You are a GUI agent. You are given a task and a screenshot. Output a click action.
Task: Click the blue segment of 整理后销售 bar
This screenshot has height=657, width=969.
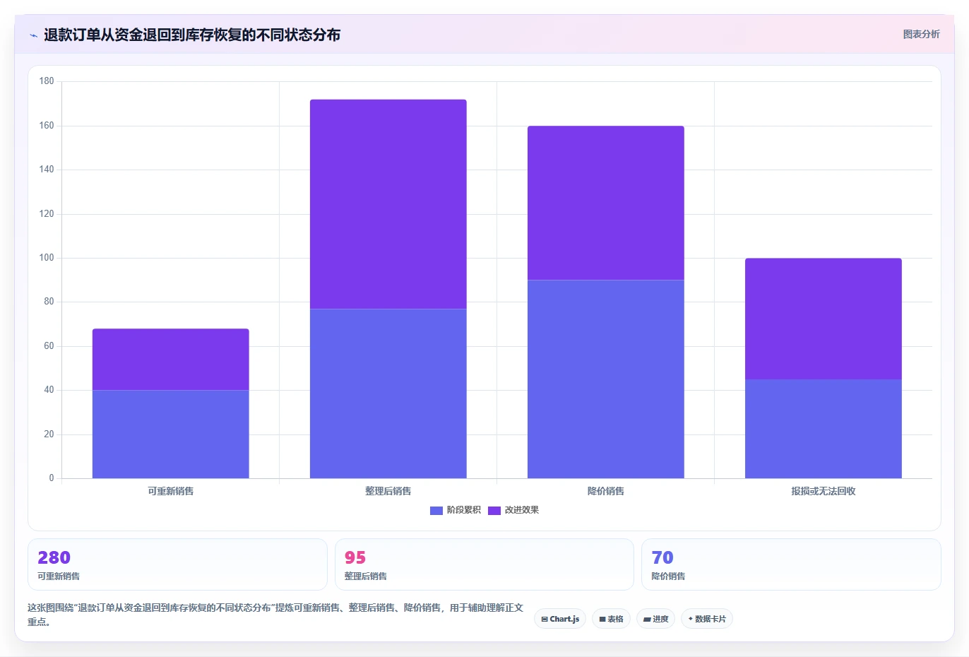(x=388, y=393)
